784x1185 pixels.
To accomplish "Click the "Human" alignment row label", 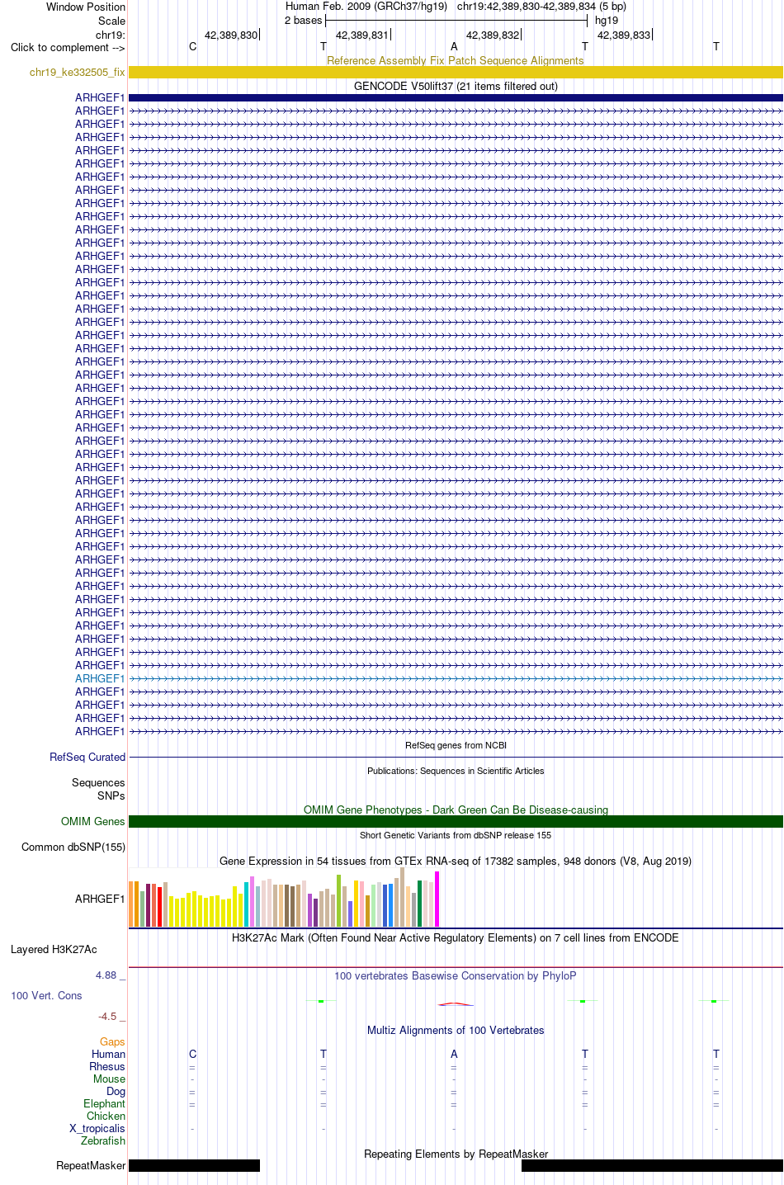I will point(109,1054).
